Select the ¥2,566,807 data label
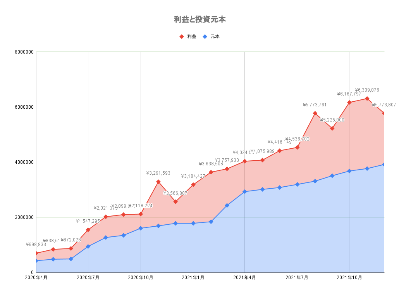Image resolution: width=399 pixels, height=295 pixels. (175, 193)
